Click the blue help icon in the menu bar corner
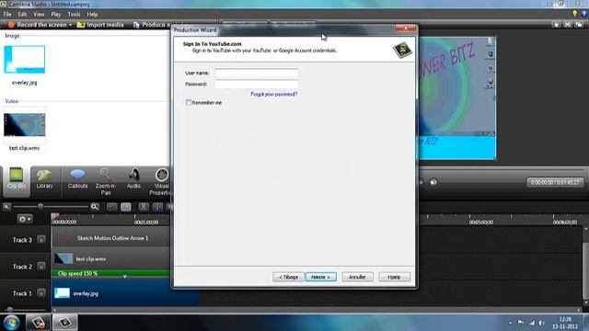Image resolution: width=589 pixels, height=331 pixels. pyautogui.click(x=584, y=14)
